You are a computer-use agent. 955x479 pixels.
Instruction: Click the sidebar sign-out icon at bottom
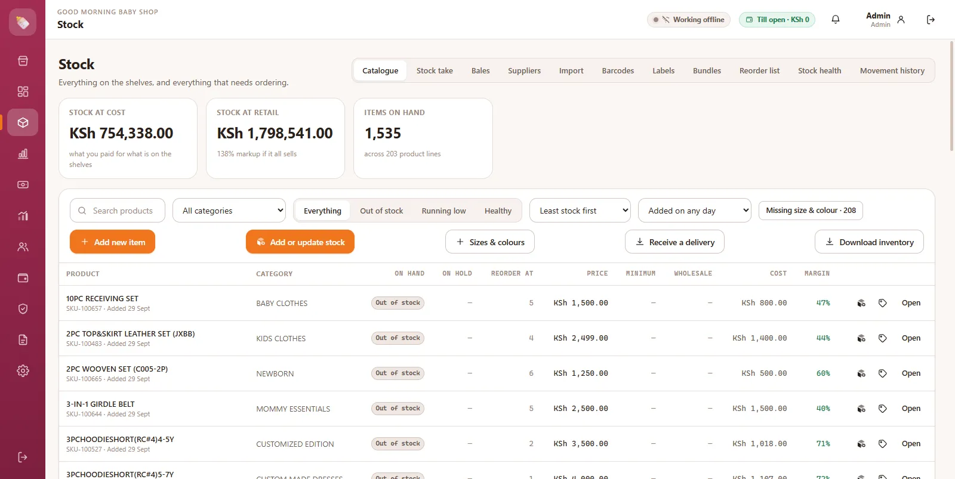pos(23,458)
